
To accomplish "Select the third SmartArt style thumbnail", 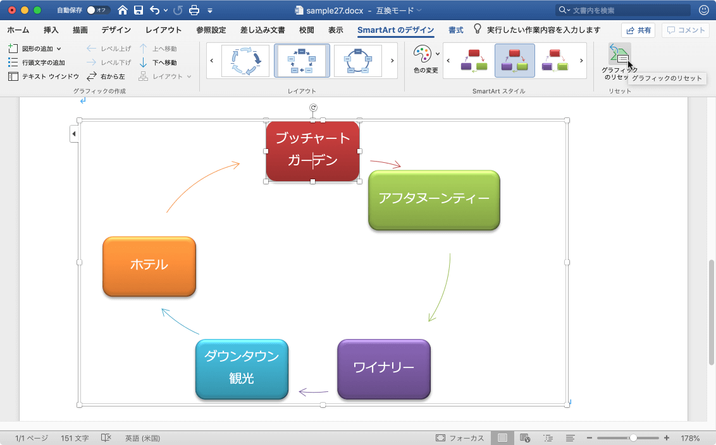I will (x=555, y=61).
